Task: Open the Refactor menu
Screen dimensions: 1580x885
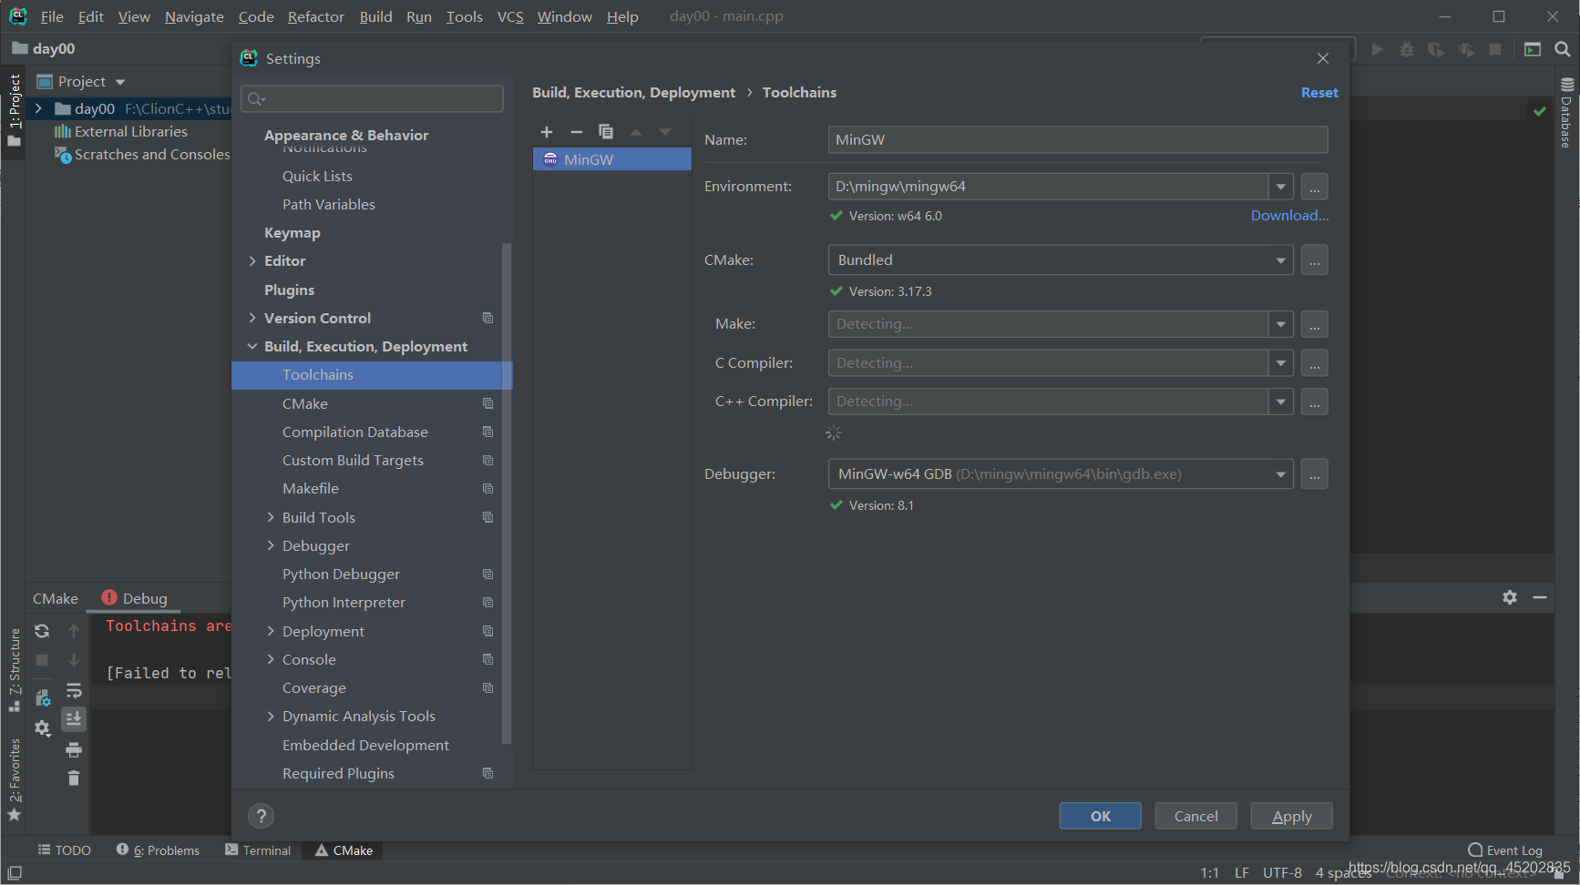Action: [x=315, y=16]
